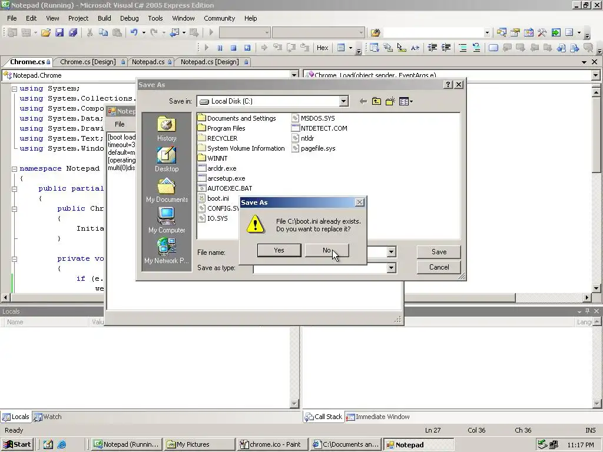The image size is (603, 452).
Task: Toggle Hex display button
Action: pyautogui.click(x=322, y=48)
